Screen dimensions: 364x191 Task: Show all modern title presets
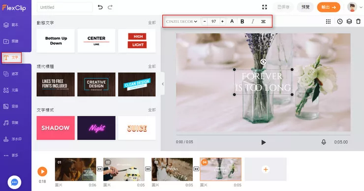click(x=152, y=66)
